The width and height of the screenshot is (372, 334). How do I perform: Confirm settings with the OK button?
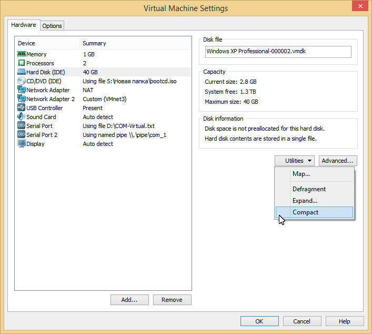[259, 321]
